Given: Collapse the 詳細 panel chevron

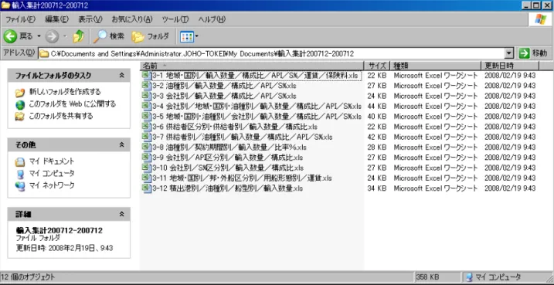Looking at the screenshot, I should coord(122,214).
